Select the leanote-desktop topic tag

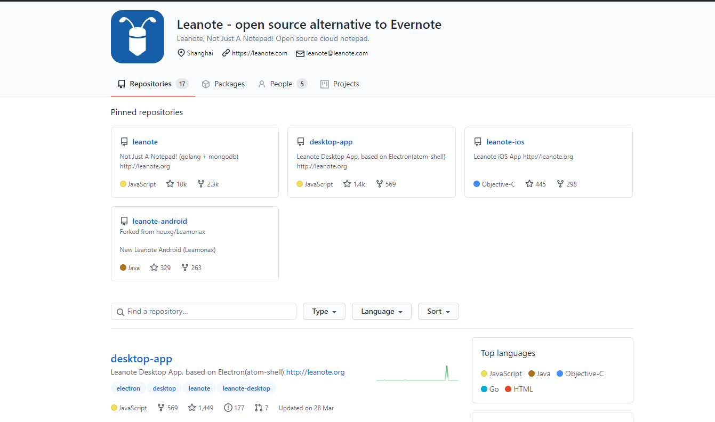pos(247,388)
